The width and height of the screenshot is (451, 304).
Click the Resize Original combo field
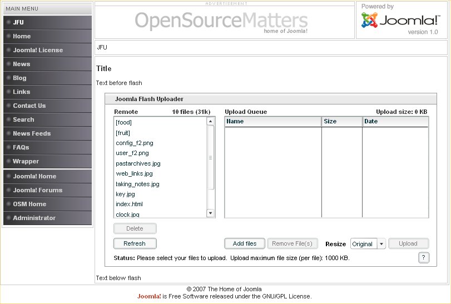click(x=364, y=244)
